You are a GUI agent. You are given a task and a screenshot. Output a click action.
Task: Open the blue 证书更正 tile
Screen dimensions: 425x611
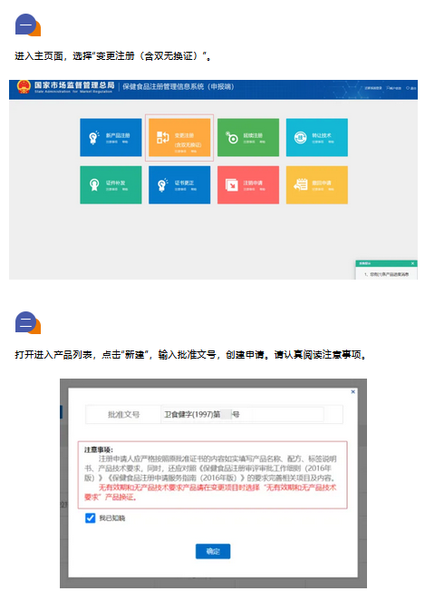[179, 185]
